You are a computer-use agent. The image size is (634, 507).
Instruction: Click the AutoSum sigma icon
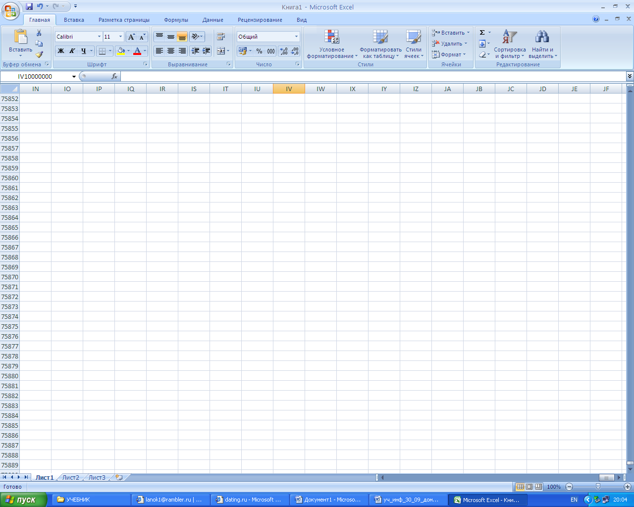(482, 33)
